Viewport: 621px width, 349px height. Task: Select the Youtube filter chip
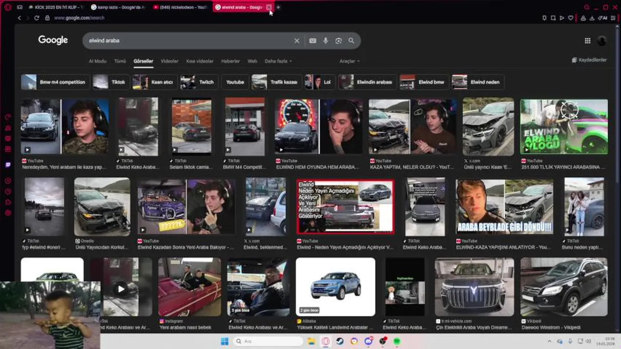pos(235,82)
